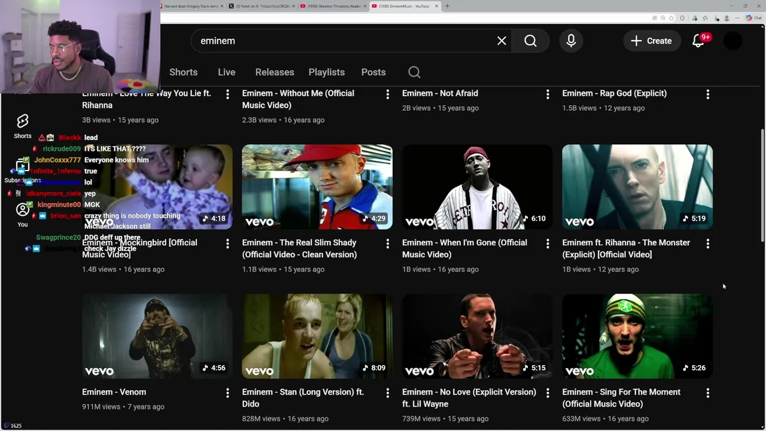Open options menu for Mockingbird video
Screen dimensions: 766x431
coord(227,244)
